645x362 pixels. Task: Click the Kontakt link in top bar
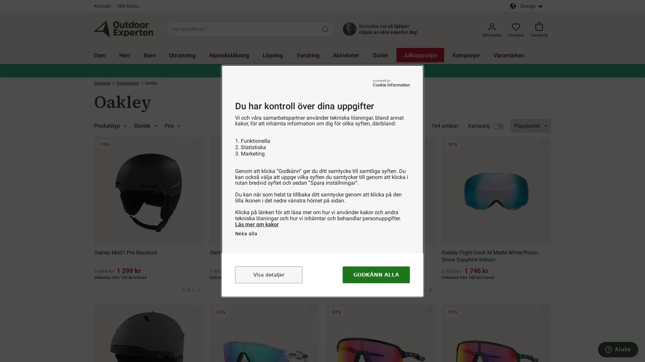(x=102, y=6)
